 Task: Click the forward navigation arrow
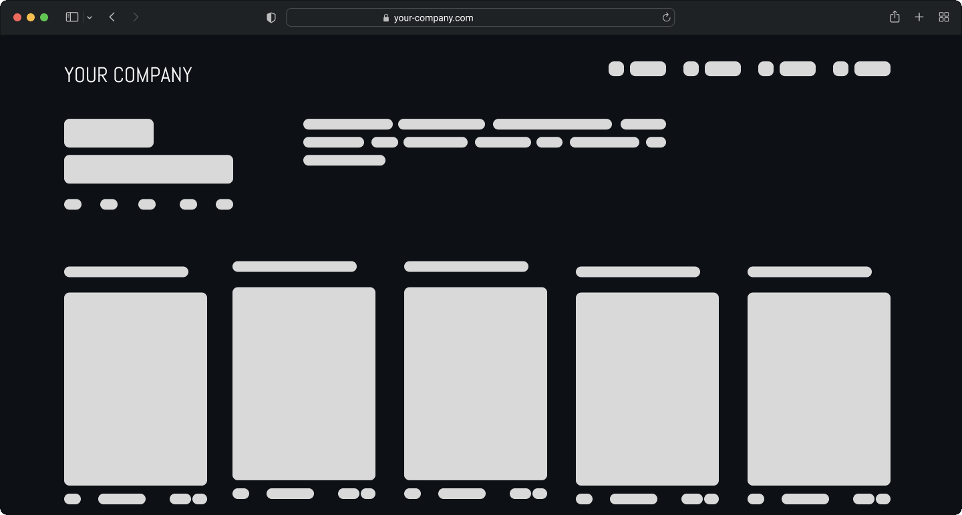pos(136,17)
